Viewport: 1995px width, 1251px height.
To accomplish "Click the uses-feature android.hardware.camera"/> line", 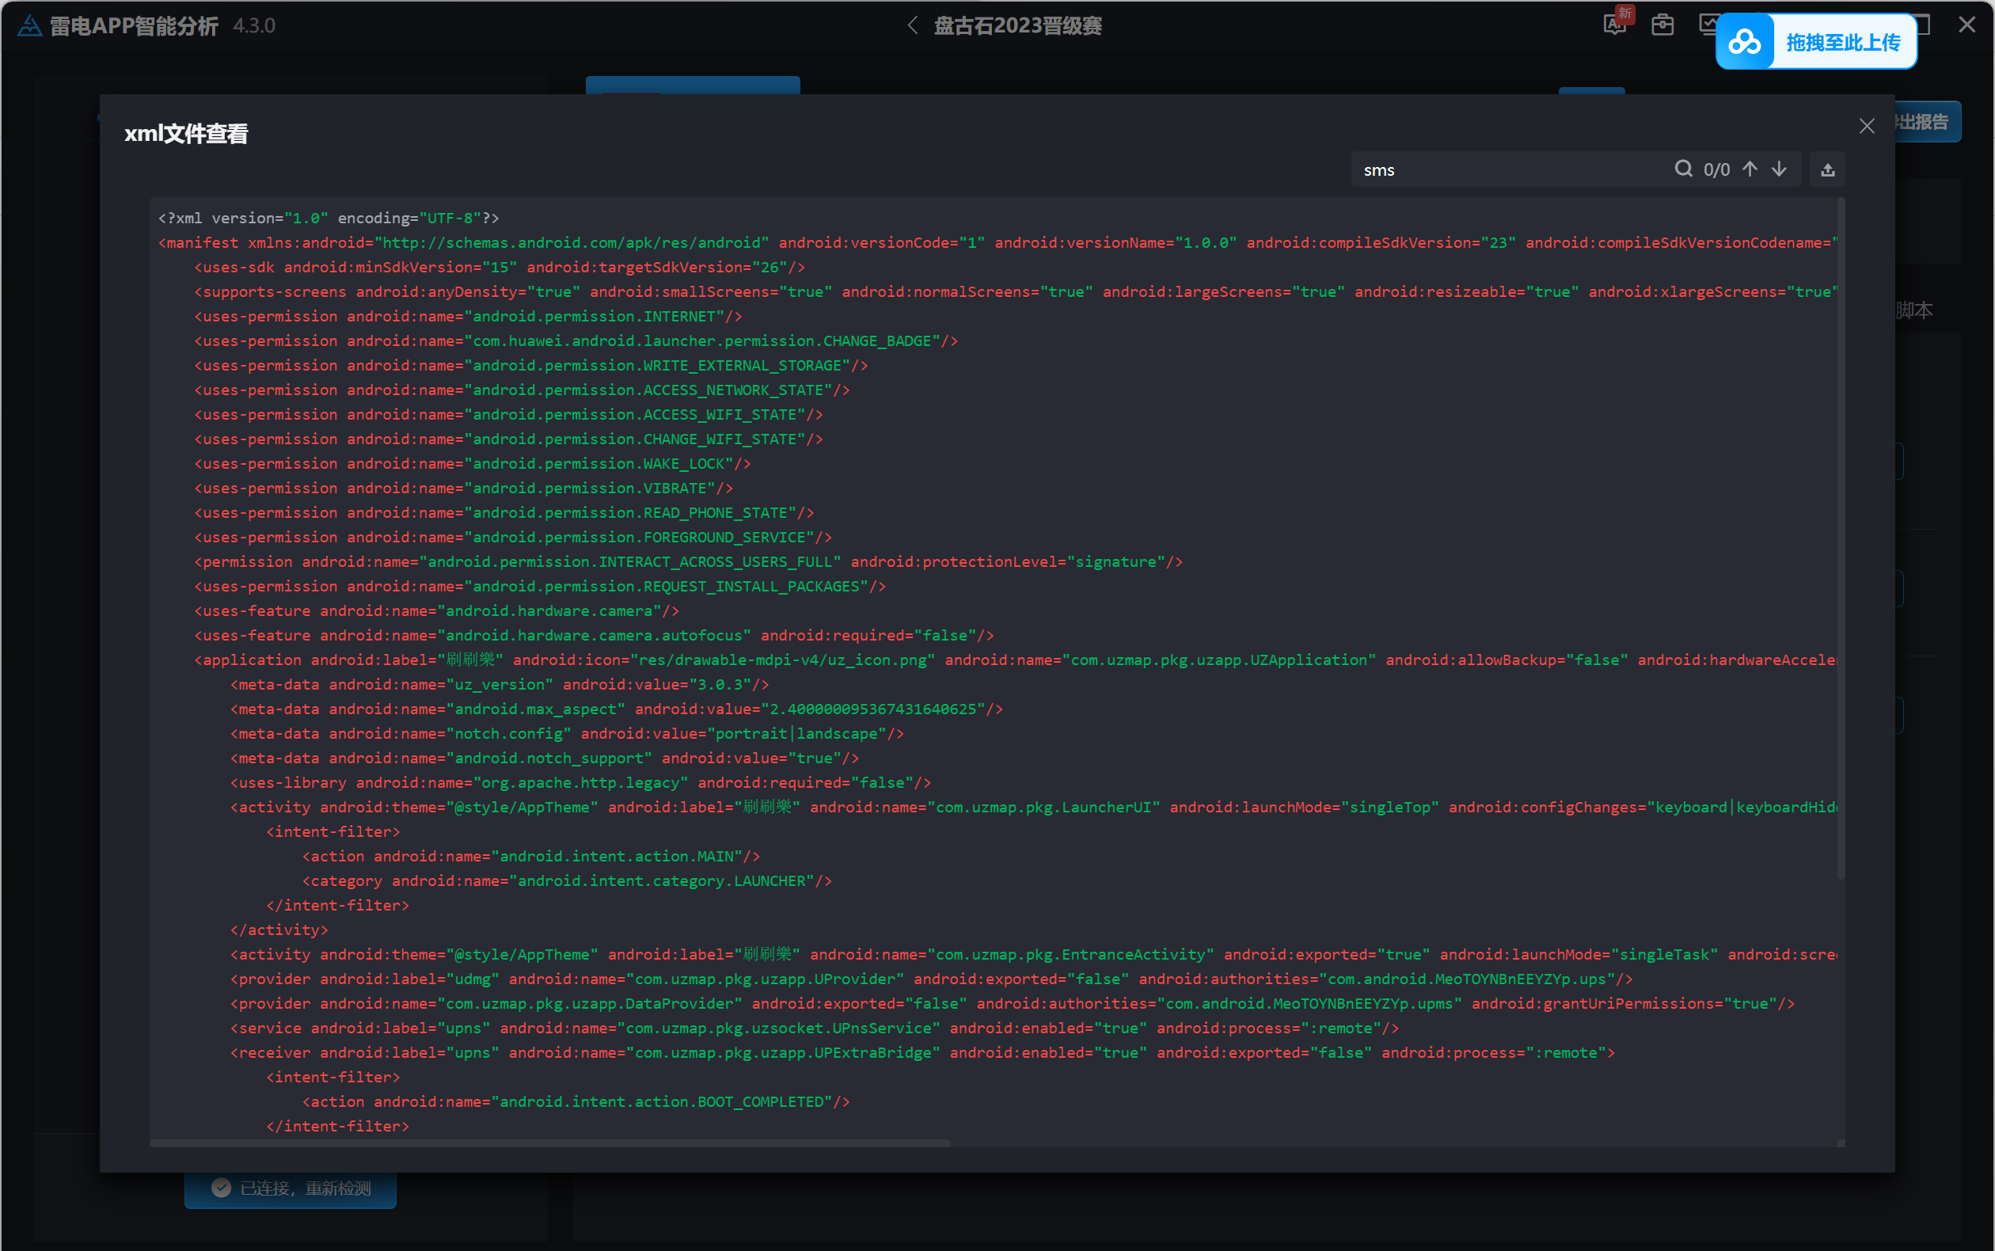I will tap(437, 610).
